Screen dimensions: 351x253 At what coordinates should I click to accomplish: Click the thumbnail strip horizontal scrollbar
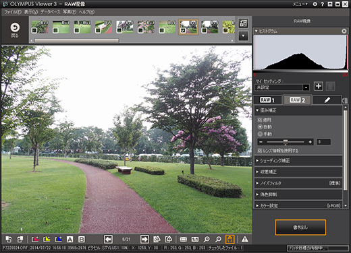76,40
